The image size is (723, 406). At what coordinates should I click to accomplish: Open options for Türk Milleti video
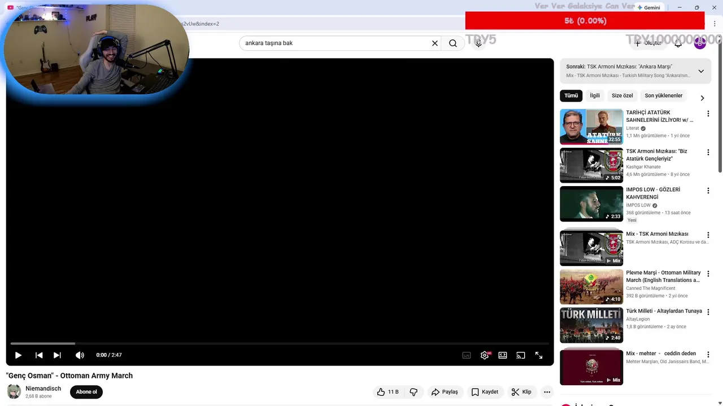coord(708,312)
